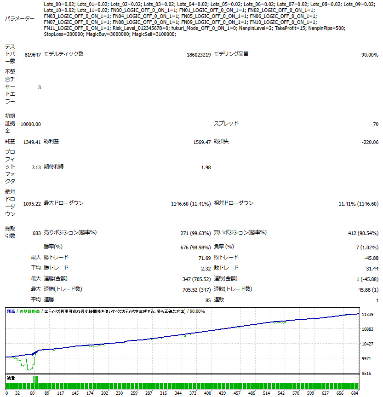Select the average loss trade value -31.44
The image size is (383, 397).
[372, 269]
